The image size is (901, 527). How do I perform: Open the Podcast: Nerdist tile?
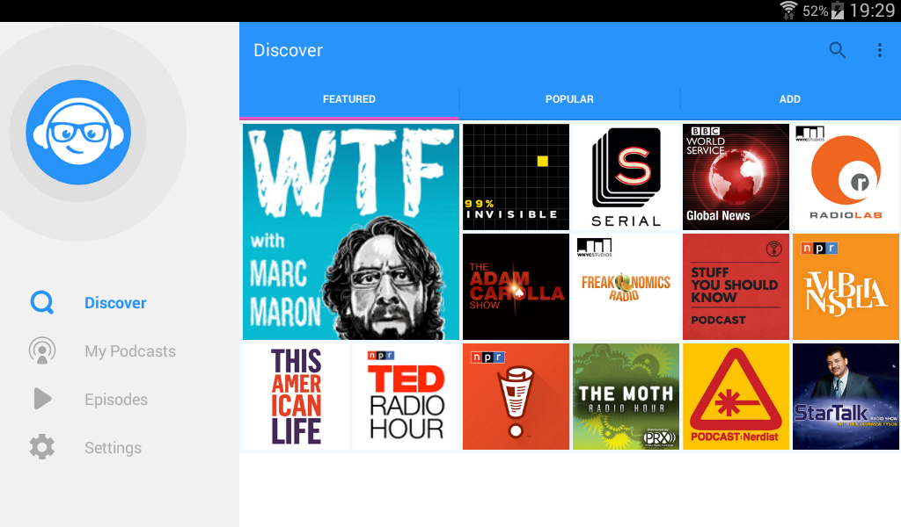[x=736, y=396]
